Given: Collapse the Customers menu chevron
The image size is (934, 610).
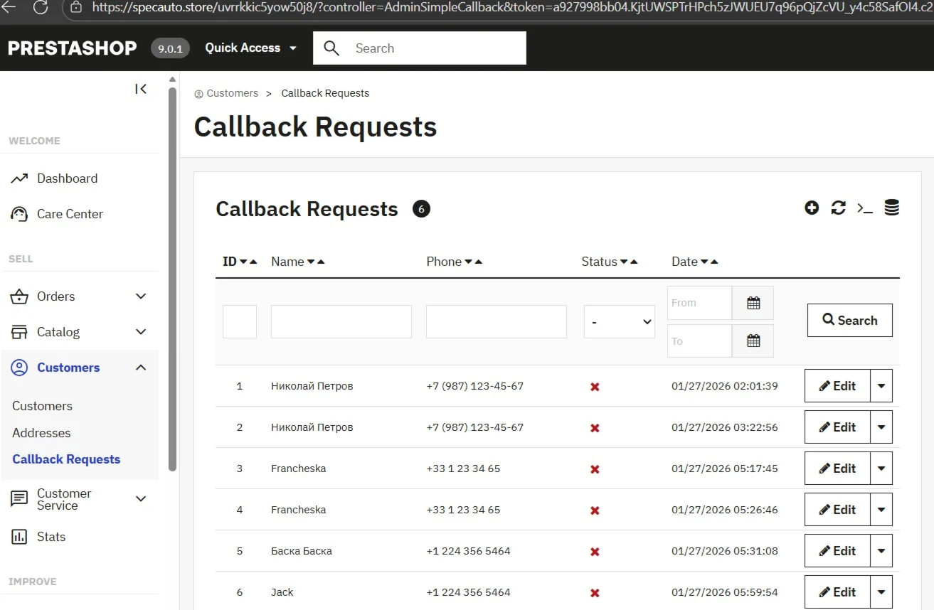Looking at the screenshot, I should pos(141,368).
